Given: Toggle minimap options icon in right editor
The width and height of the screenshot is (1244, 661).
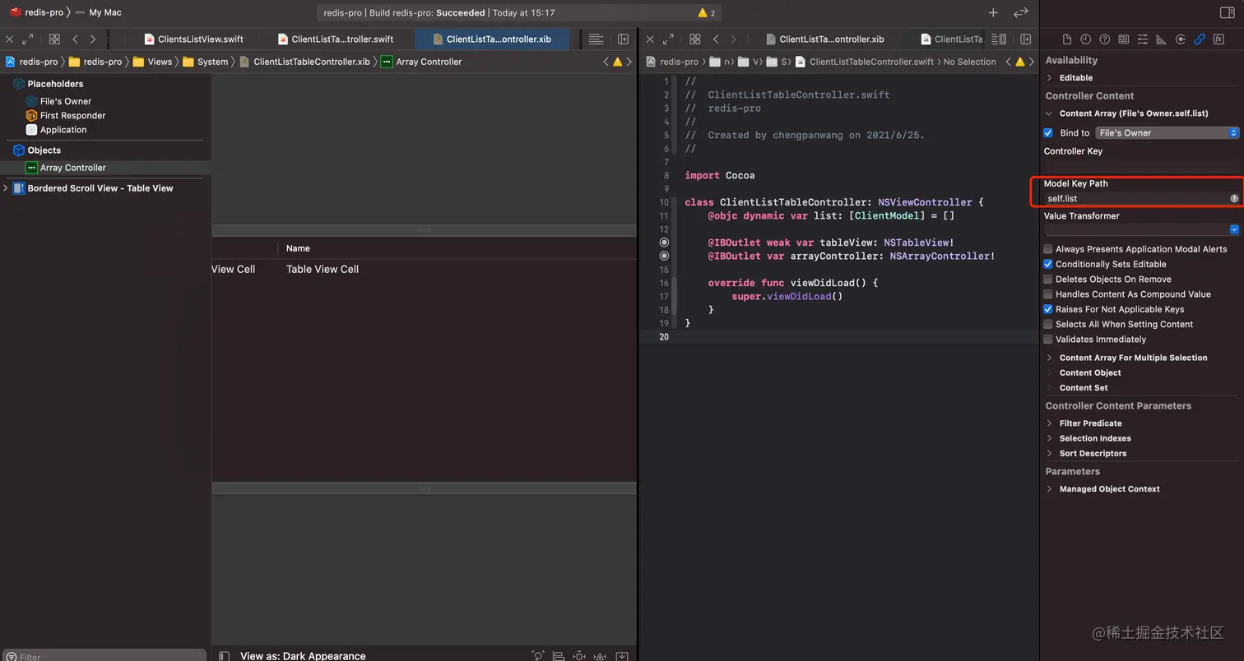Looking at the screenshot, I should click(x=999, y=39).
